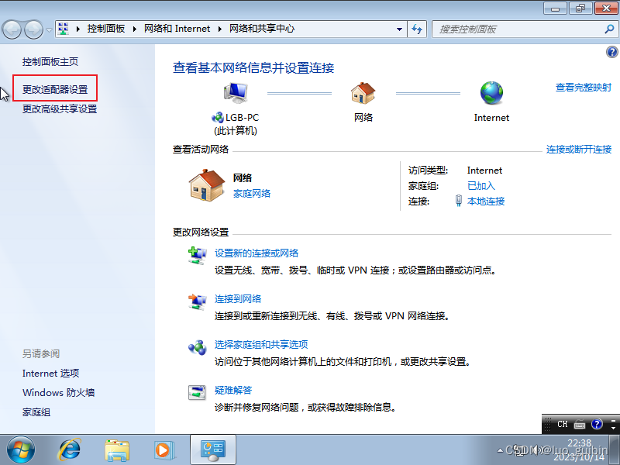620x465 pixels.
Task: Go forward with the forward arrow button
Action: (x=33, y=29)
